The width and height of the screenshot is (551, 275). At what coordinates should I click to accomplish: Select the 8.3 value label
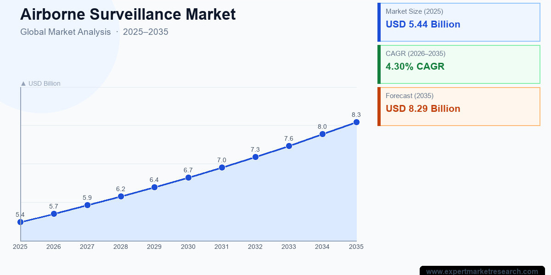coord(356,115)
